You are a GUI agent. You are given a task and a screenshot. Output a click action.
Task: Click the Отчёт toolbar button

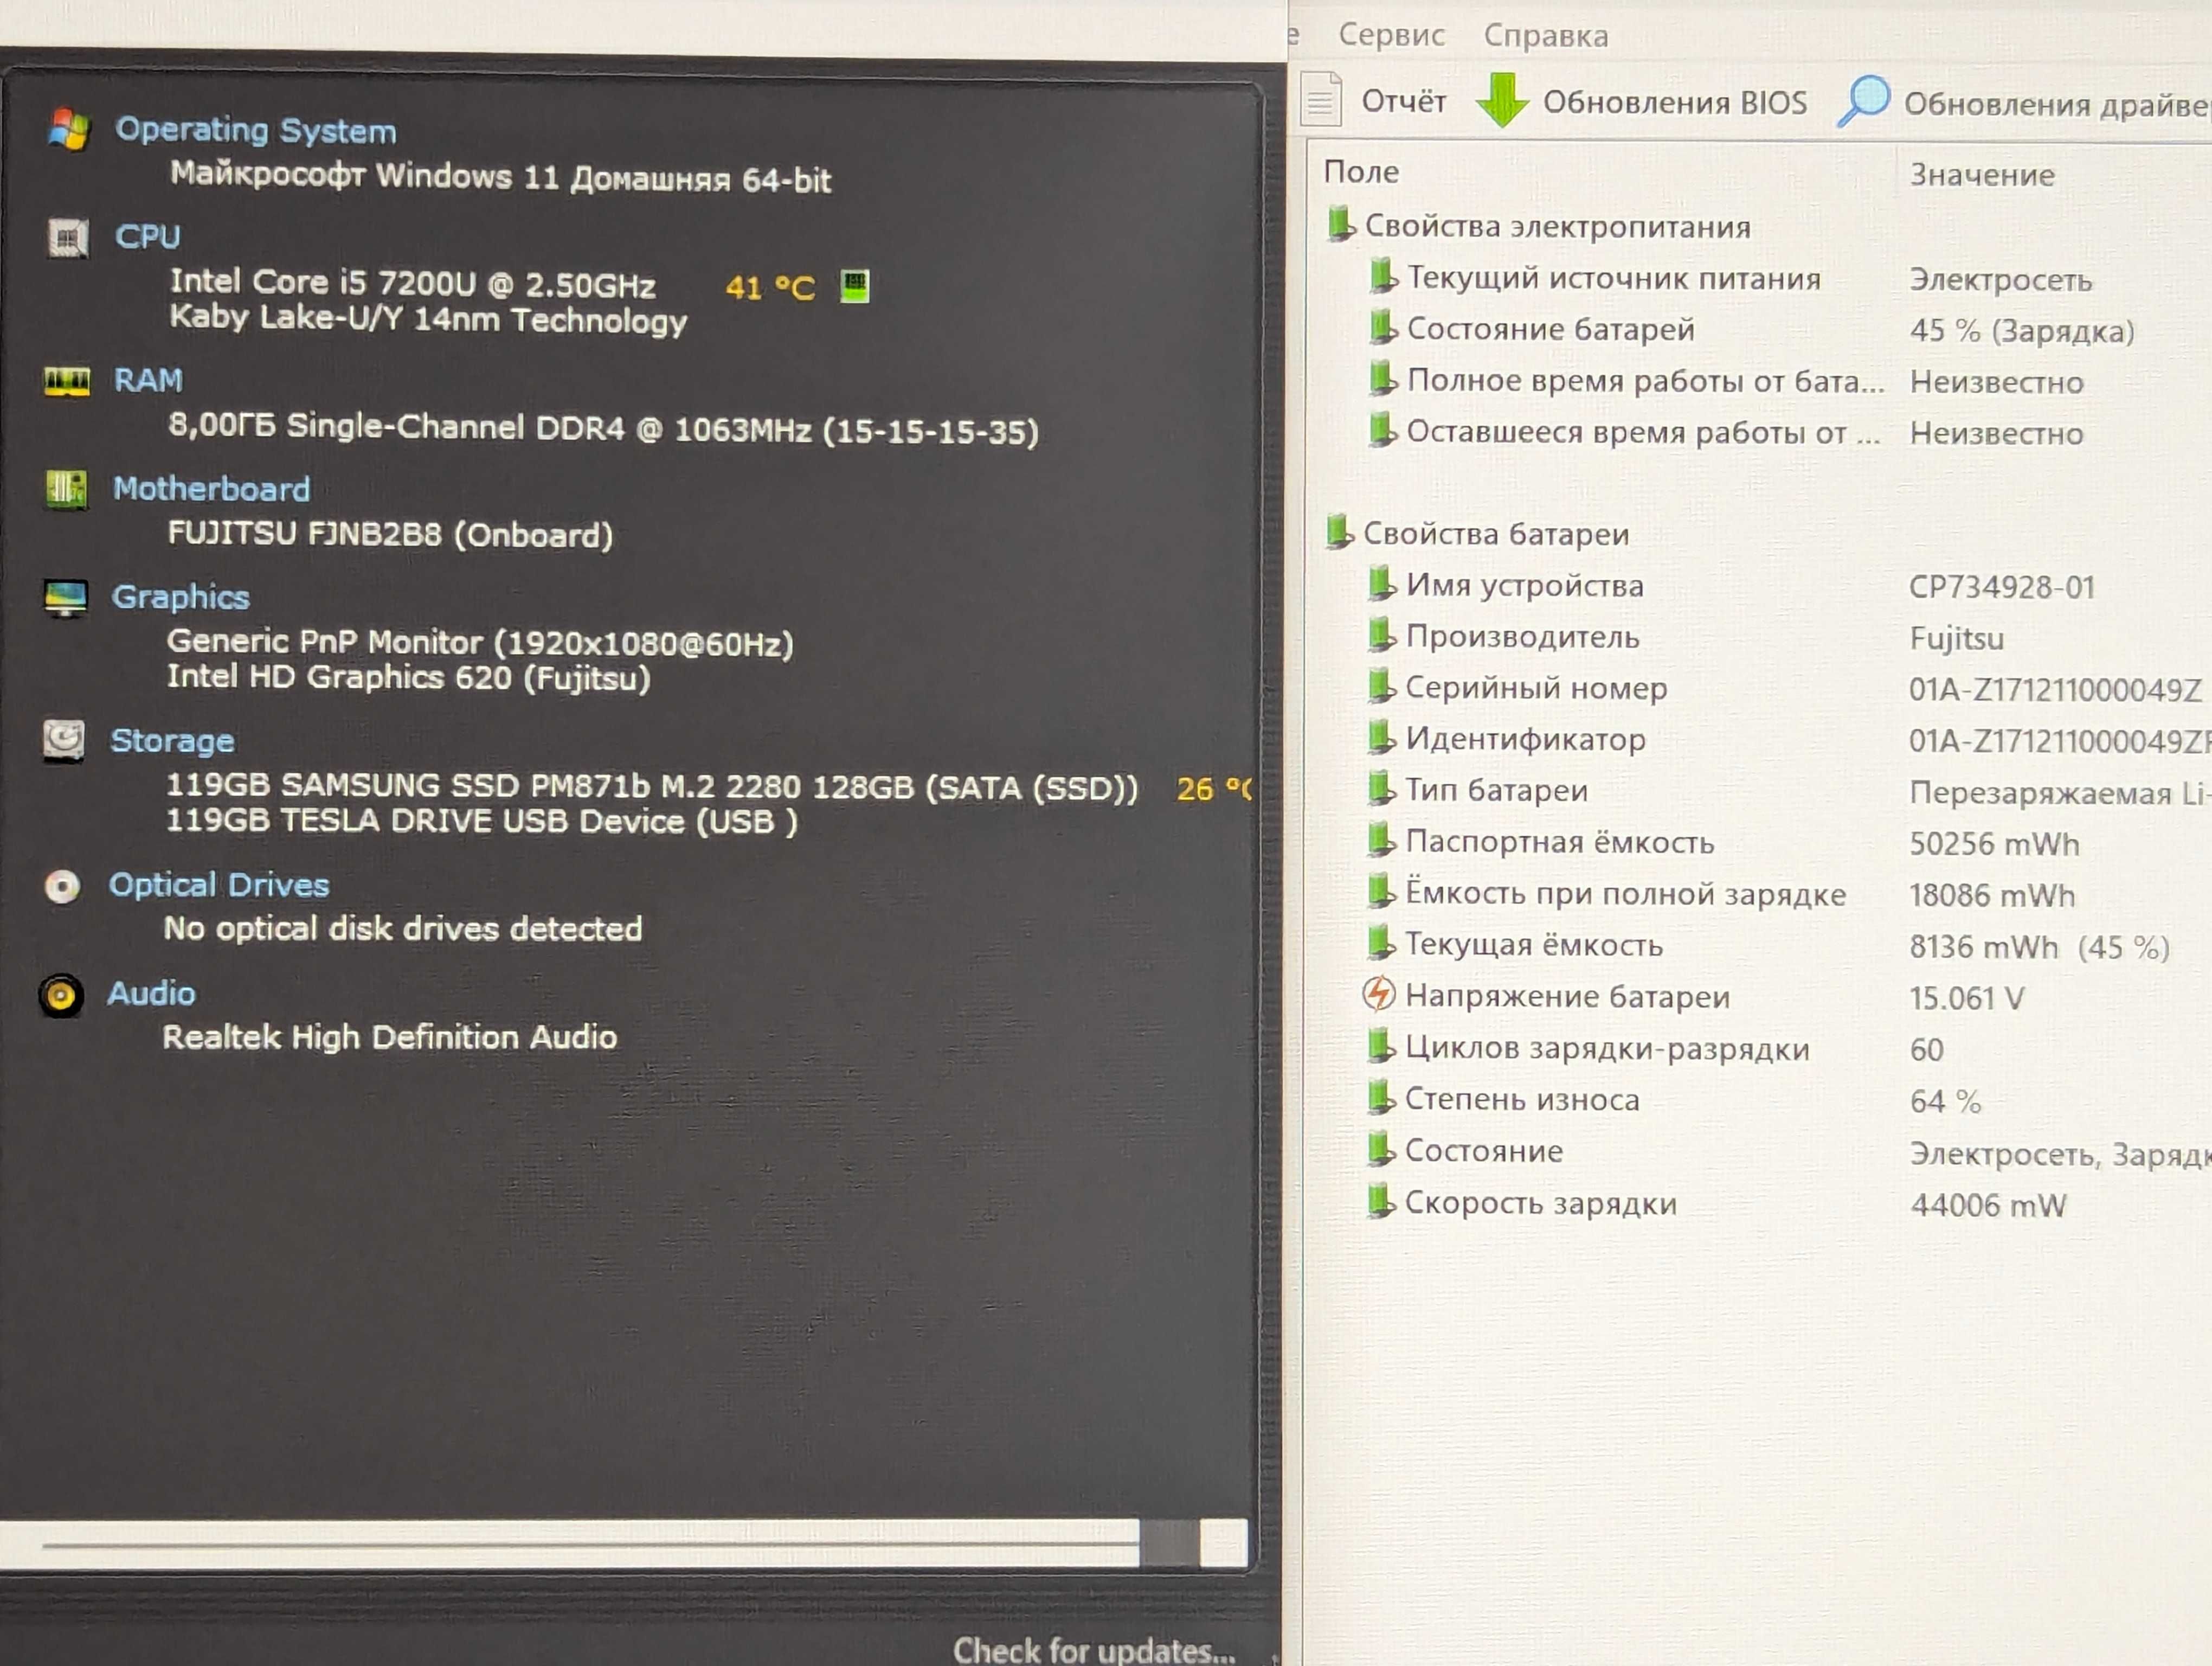(x=1374, y=100)
